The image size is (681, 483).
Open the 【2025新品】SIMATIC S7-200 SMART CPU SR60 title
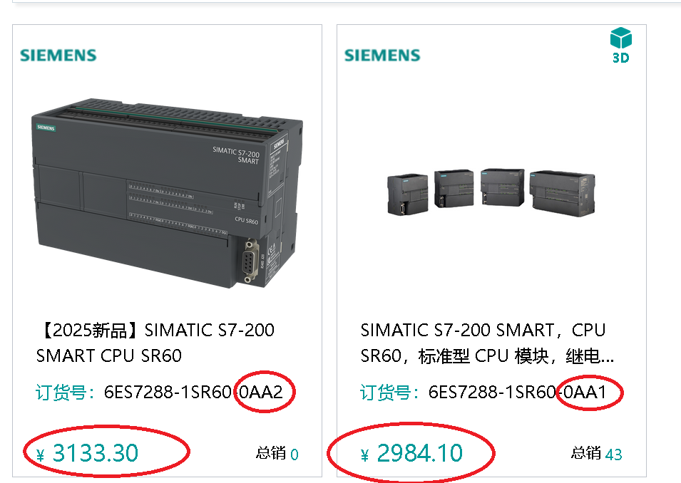point(155,343)
